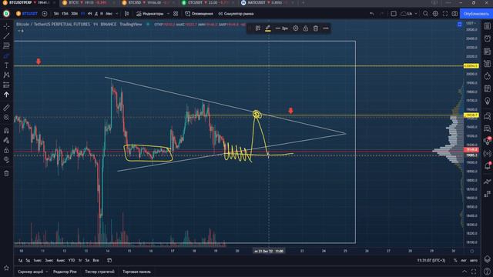Viewport: 493px width, 277px height.
Task: Open the candle chart style selector
Action: [126, 14]
